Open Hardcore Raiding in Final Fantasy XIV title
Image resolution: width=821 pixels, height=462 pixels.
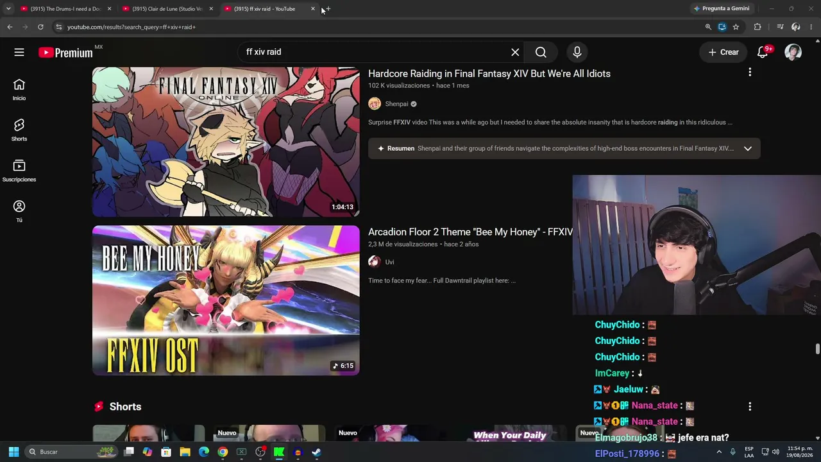point(489,74)
